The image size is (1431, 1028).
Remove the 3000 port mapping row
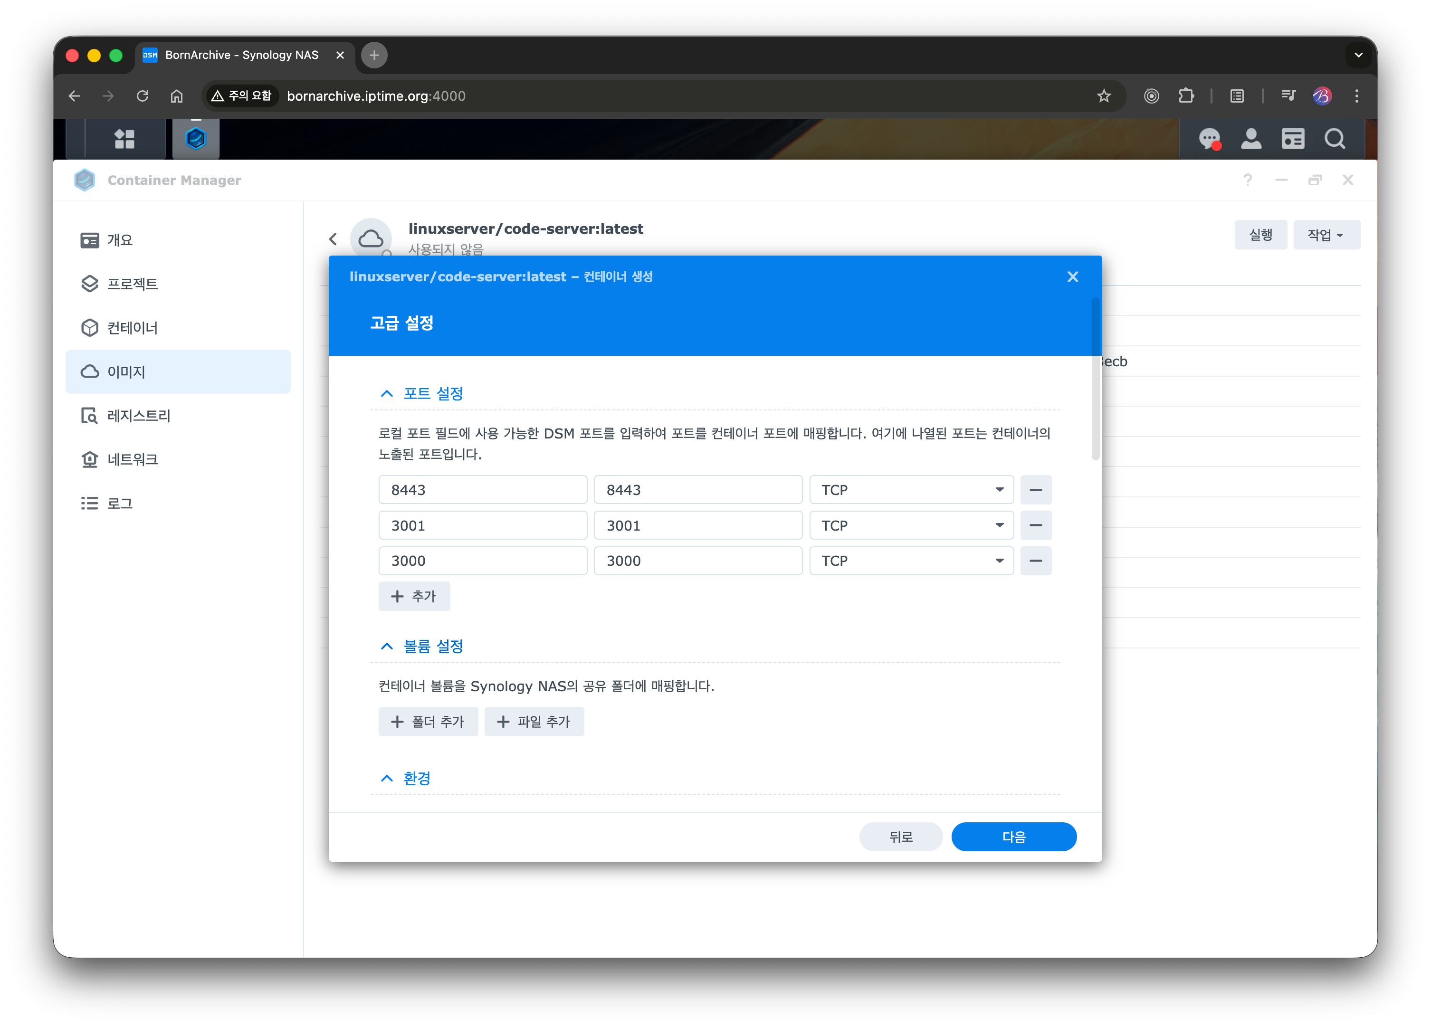pyautogui.click(x=1035, y=561)
